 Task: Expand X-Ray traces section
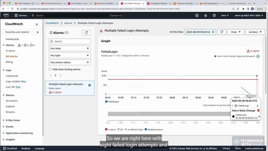coord(4,120)
